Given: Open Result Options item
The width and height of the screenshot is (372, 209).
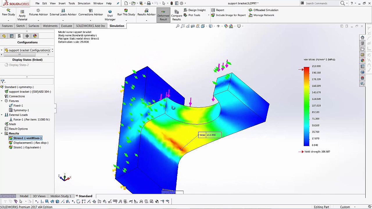Looking at the screenshot, I should pyautogui.click(x=16, y=129).
